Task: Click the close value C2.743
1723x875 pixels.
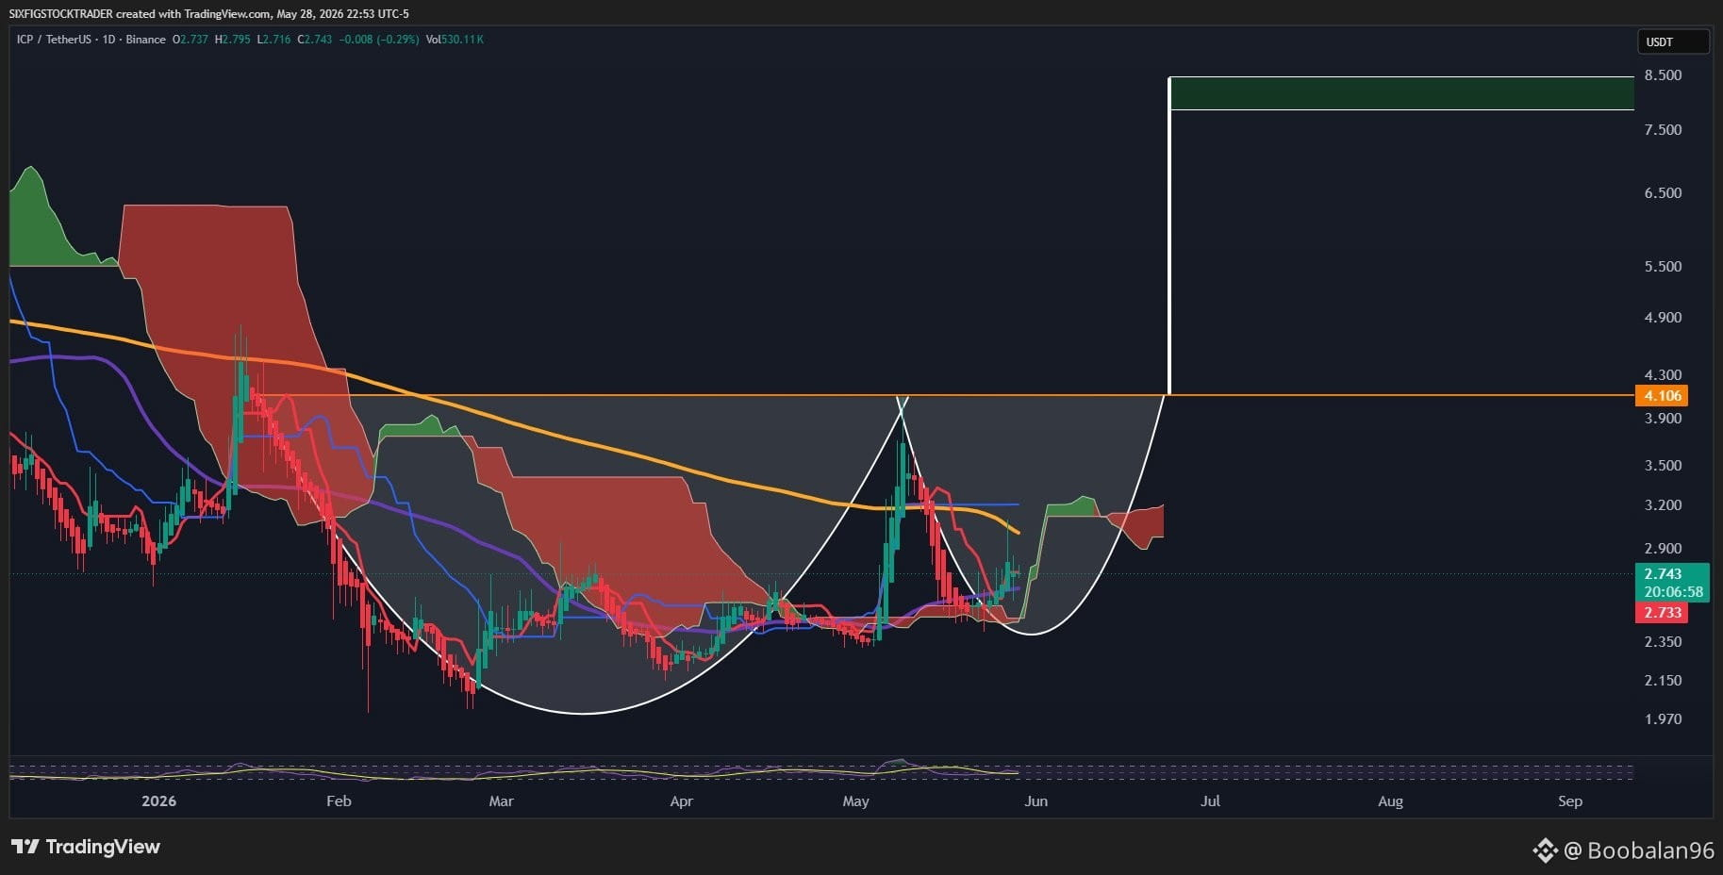Action: (x=314, y=40)
